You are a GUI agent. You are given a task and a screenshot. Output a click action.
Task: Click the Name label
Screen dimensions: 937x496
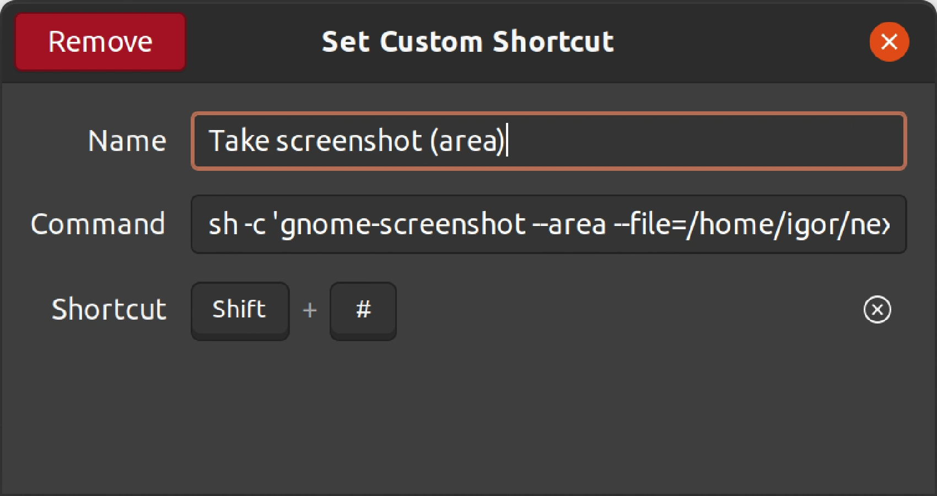[x=127, y=141]
